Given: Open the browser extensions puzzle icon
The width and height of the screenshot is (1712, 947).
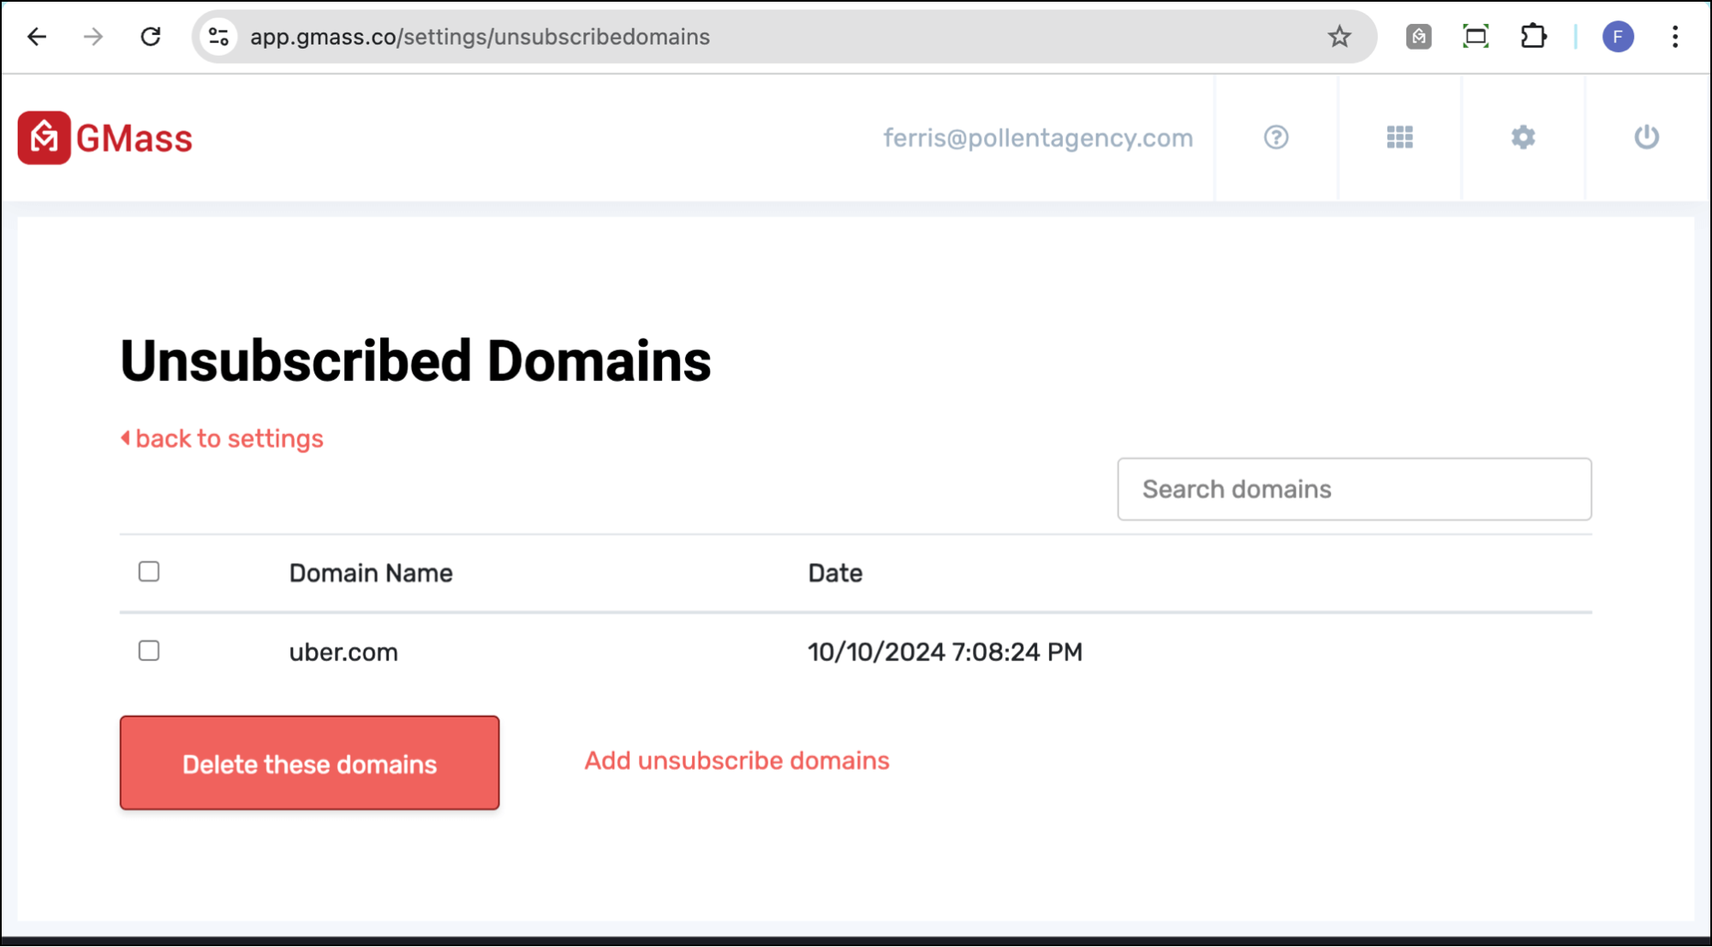Looking at the screenshot, I should pos(1533,37).
